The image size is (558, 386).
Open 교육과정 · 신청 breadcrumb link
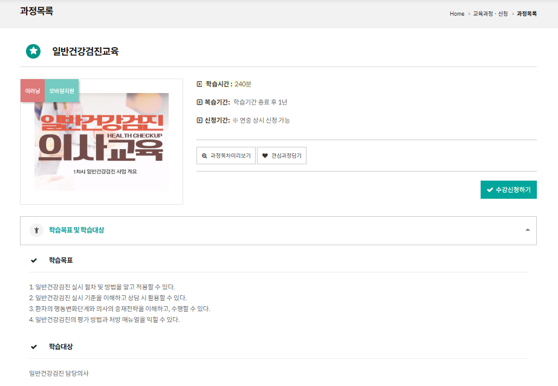tap(490, 14)
